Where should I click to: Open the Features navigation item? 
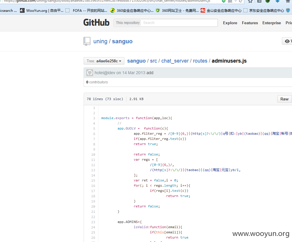[x=250, y=23]
